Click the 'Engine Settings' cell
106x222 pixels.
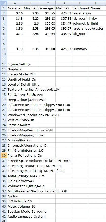[19, 64]
